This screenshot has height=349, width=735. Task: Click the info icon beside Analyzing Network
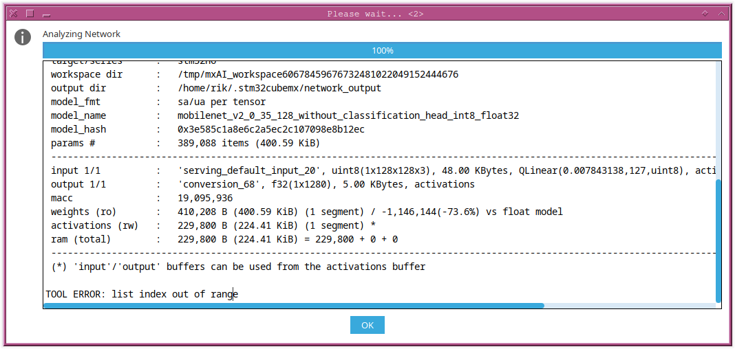(x=23, y=37)
